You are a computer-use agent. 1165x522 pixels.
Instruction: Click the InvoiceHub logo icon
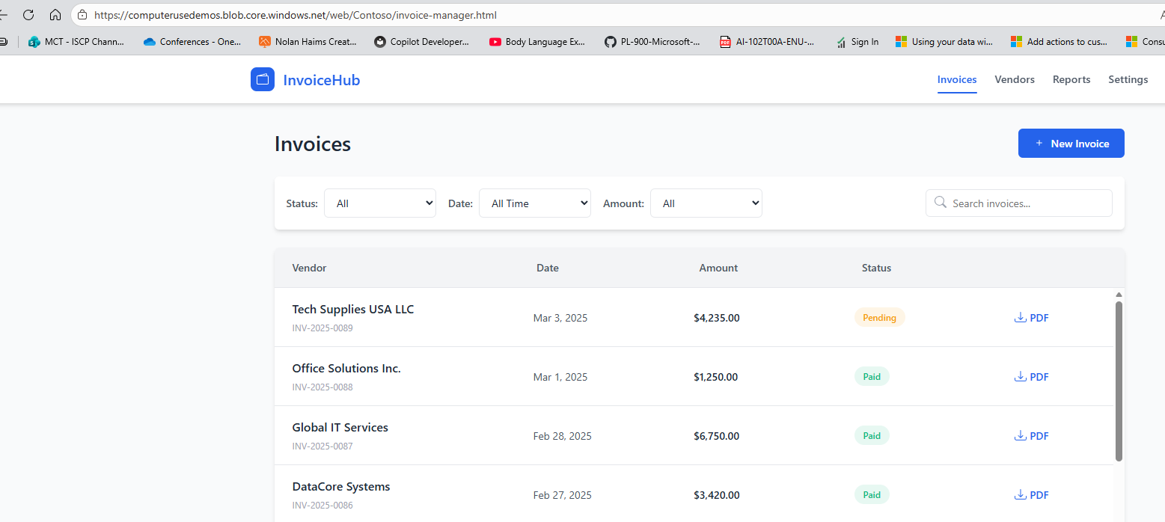pos(263,79)
